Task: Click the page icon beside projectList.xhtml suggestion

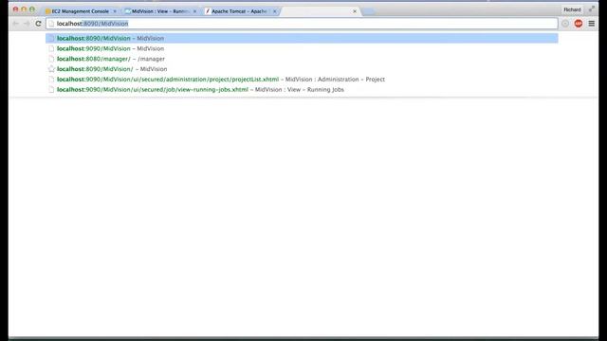Action: click(x=51, y=80)
